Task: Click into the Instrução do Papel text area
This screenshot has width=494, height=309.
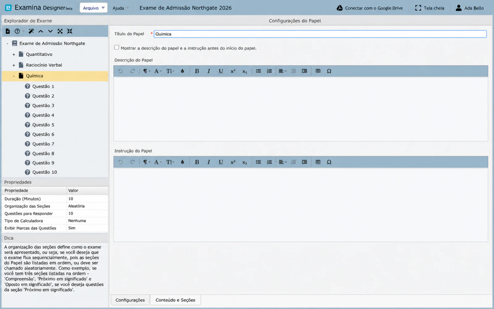Action: point(301,205)
